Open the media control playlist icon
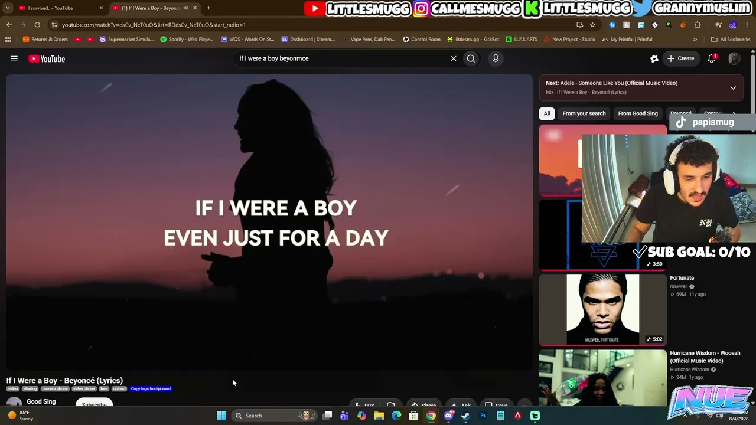This screenshot has height=425, width=756. tap(718, 25)
